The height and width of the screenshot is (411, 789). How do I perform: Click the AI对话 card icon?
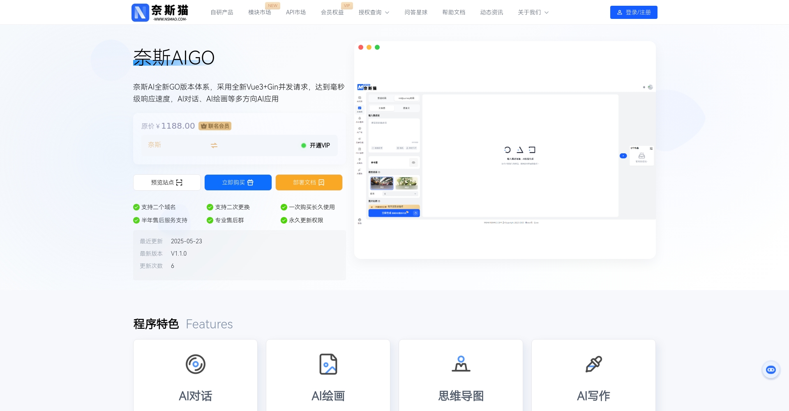(196, 364)
